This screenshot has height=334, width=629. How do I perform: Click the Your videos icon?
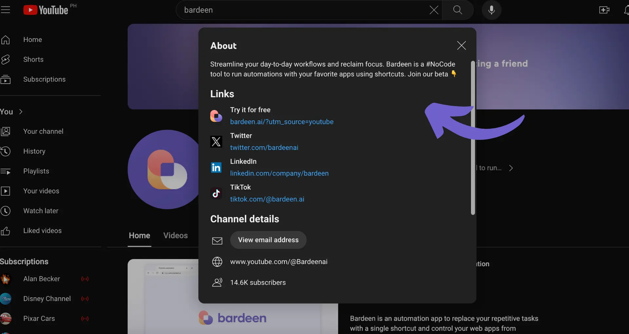click(x=6, y=191)
